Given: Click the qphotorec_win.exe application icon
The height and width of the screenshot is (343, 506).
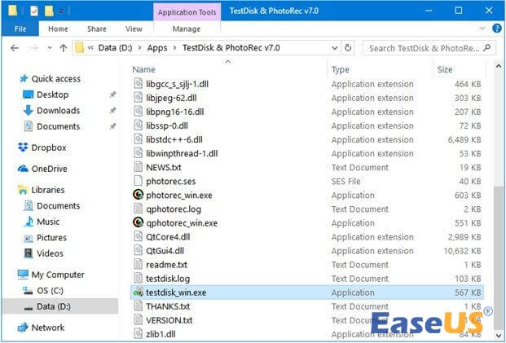Looking at the screenshot, I should pos(139,223).
